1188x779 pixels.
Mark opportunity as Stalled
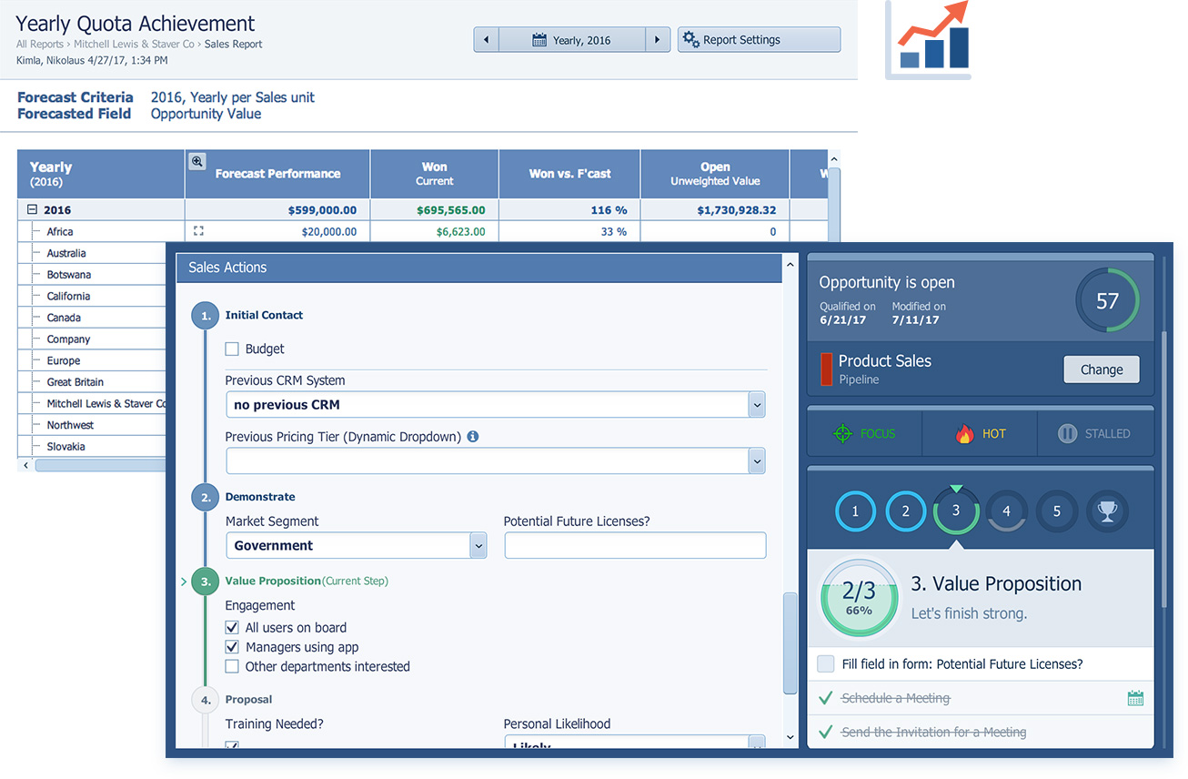tap(1094, 434)
